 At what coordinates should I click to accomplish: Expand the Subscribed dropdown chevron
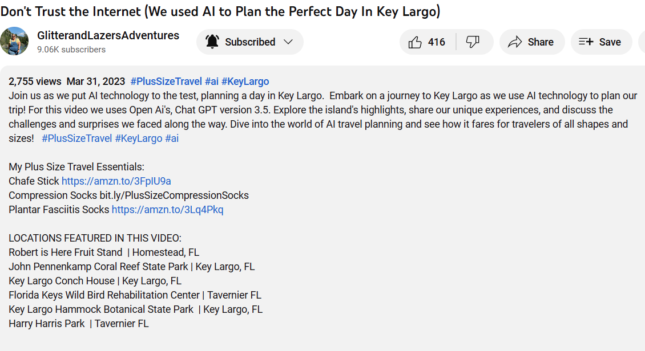point(288,42)
